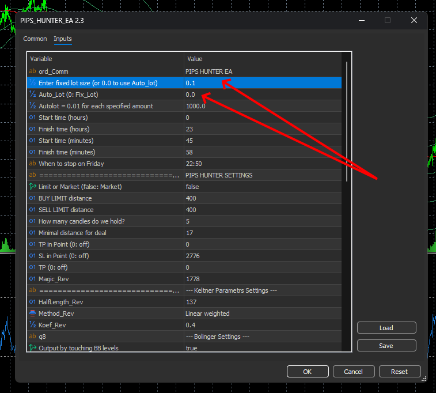Select the Inputs tab
Screen dimensions: 436x393
[x=63, y=39]
